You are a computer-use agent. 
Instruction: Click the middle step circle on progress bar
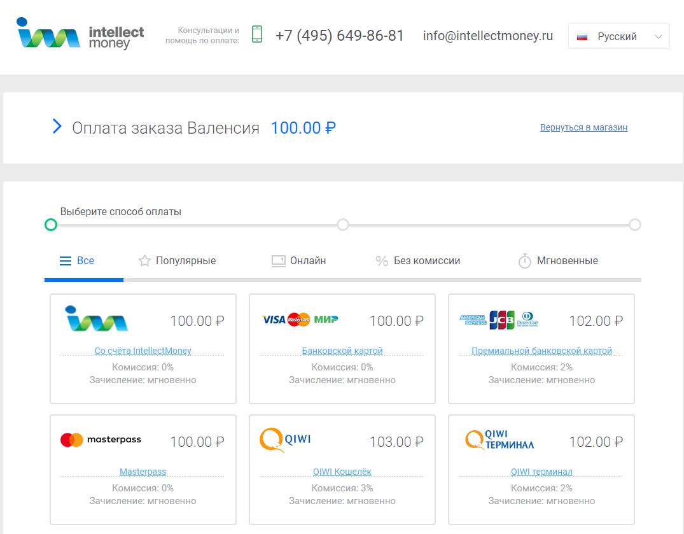click(x=343, y=225)
